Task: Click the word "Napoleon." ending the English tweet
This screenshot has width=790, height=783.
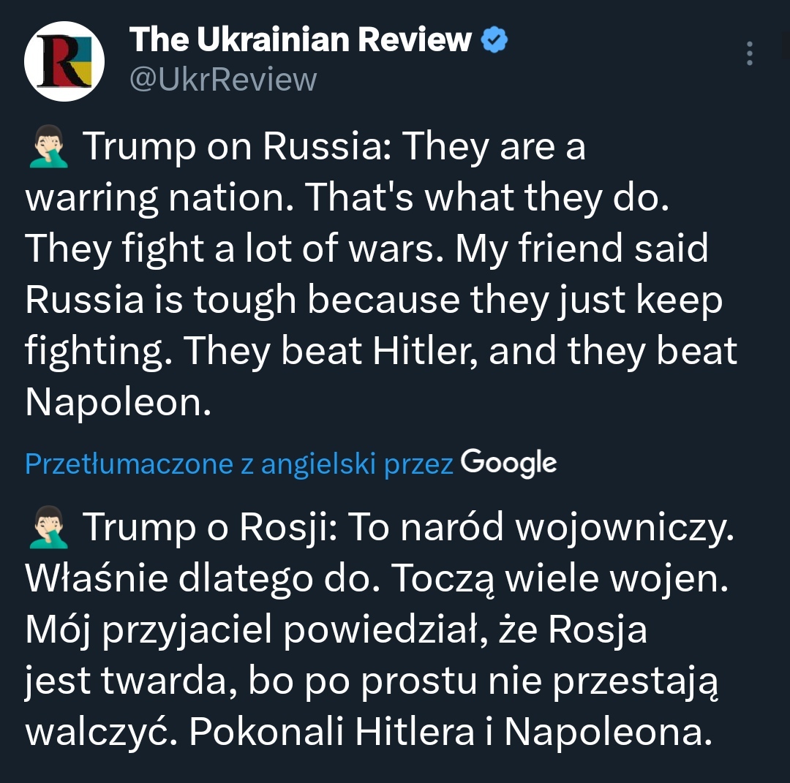Action: coord(118,402)
